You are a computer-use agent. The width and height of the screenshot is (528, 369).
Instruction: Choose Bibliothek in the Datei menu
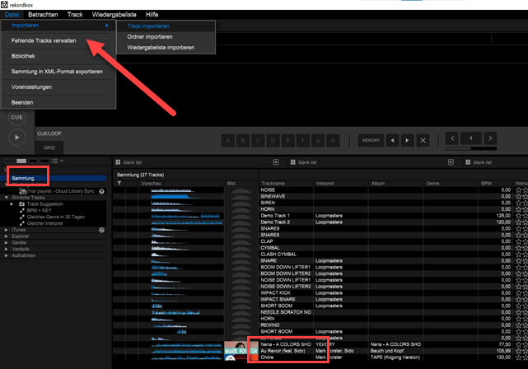pyautogui.click(x=58, y=56)
